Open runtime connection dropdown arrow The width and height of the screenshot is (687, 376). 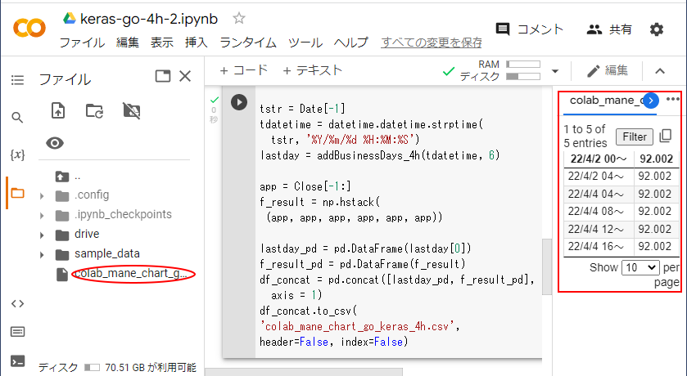555,71
